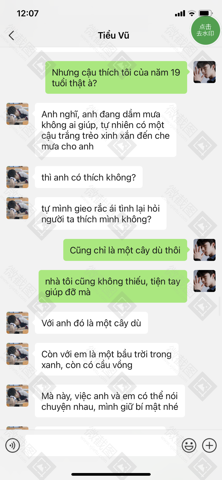
Task: Select the 'thì anh có thích không?' bubble
Action: tap(89, 177)
